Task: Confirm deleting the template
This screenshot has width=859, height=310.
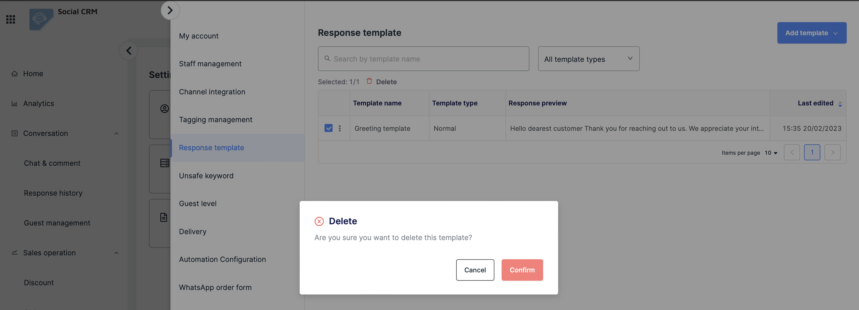Action: tap(522, 270)
